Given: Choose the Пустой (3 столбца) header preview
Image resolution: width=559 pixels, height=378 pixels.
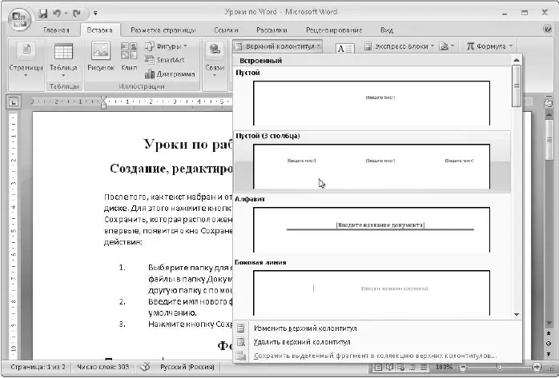Looking at the screenshot, I should (372, 166).
